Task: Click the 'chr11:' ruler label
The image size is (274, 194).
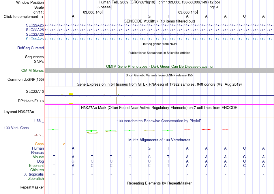Action: click(38, 12)
